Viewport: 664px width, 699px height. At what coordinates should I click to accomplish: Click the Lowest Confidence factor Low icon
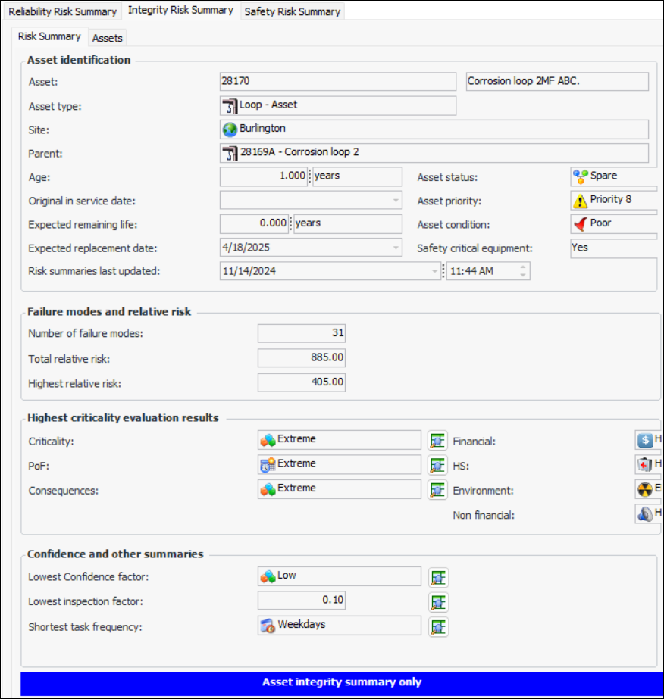268,577
